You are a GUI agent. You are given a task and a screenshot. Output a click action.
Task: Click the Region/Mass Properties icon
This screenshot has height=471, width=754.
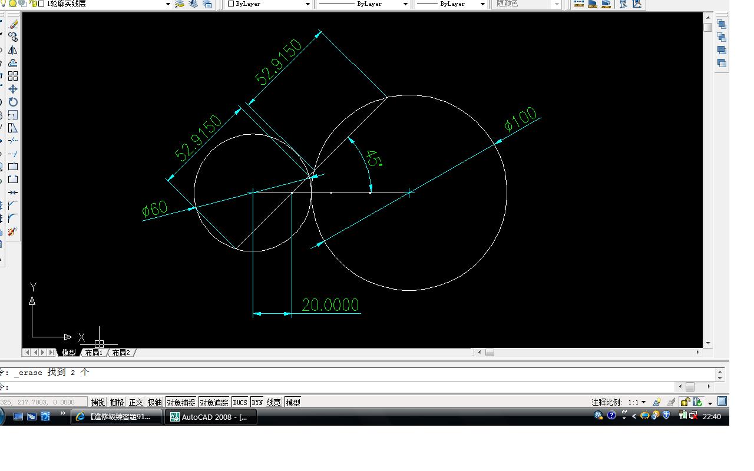[606, 4]
